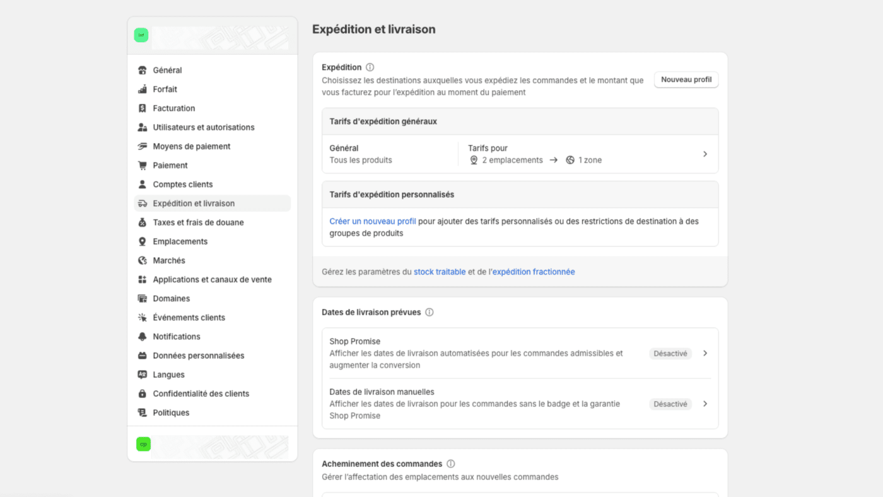Click the Données personnalisées icon
Screen dimensions: 883x497
click(x=142, y=355)
